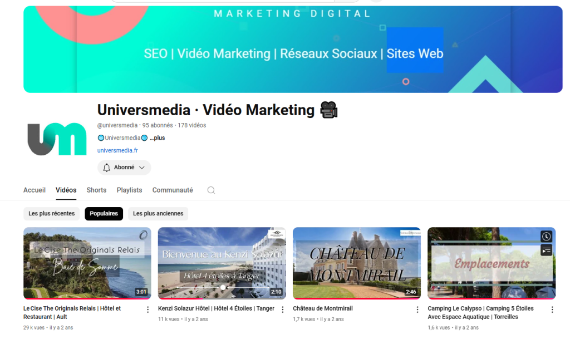Viewport: 570px width, 339px height.
Task: Open options menu for Camping Le Calypso
Action: pos(552,309)
